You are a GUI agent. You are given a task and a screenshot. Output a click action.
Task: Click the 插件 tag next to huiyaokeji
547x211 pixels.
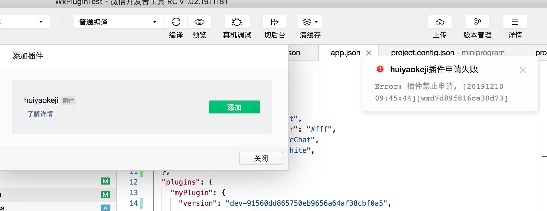(x=68, y=101)
